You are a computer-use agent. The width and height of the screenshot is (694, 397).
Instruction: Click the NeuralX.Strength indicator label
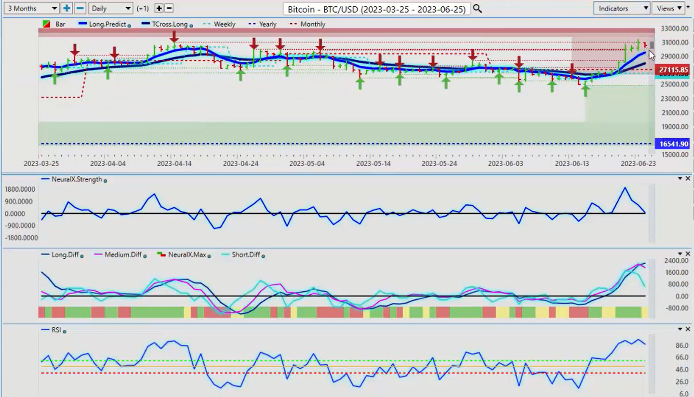(x=77, y=179)
